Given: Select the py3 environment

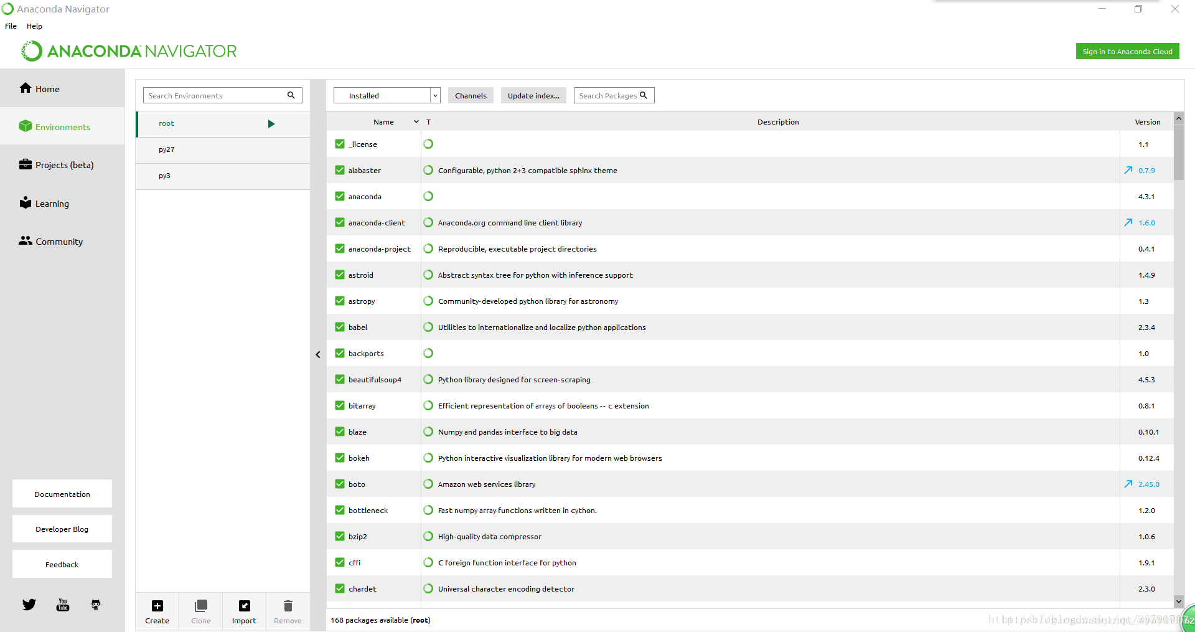Looking at the screenshot, I should pos(223,176).
